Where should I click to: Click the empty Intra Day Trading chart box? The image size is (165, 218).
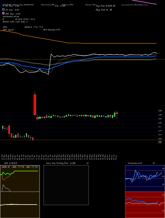pos(66,185)
